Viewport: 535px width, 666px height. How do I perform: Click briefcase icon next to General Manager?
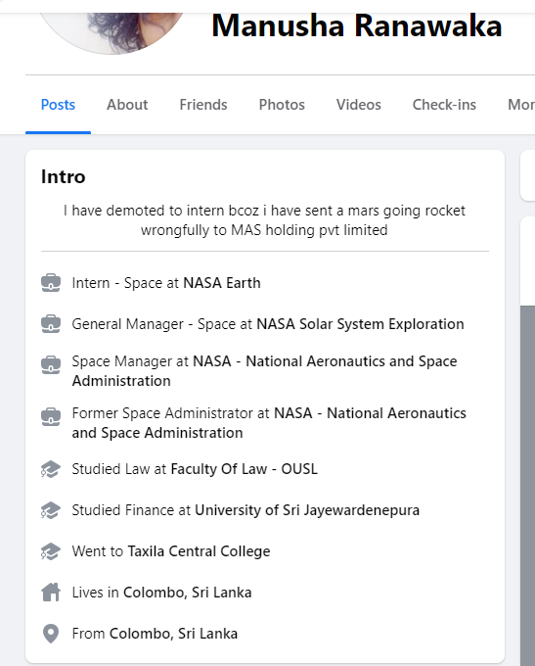51,324
